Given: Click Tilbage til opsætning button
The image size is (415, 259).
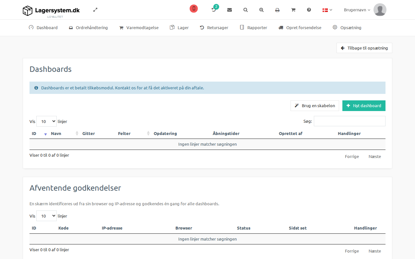Looking at the screenshot, I should (364, 48).
